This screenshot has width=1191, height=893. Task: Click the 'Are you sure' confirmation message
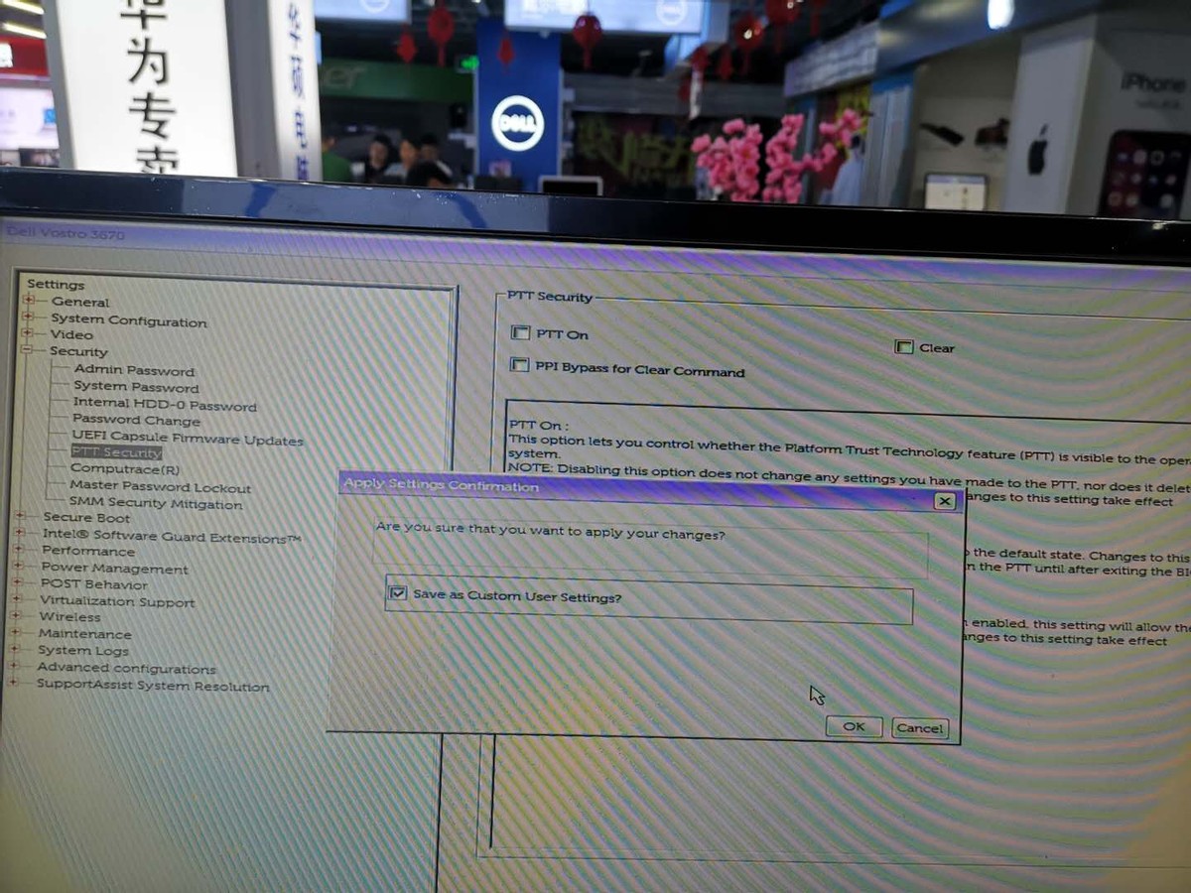click(550, 532)
